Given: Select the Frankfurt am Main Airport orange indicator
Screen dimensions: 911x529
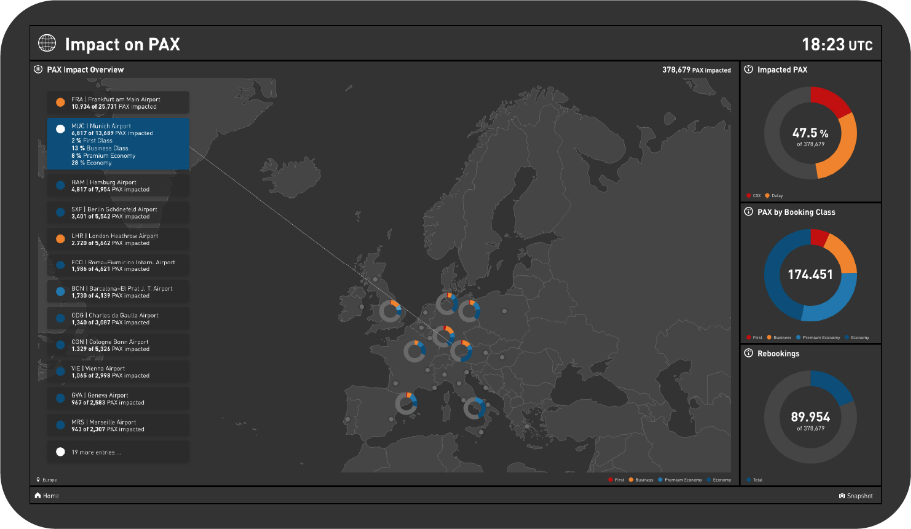Looking at the screenshot, I should tap(60, 103).
